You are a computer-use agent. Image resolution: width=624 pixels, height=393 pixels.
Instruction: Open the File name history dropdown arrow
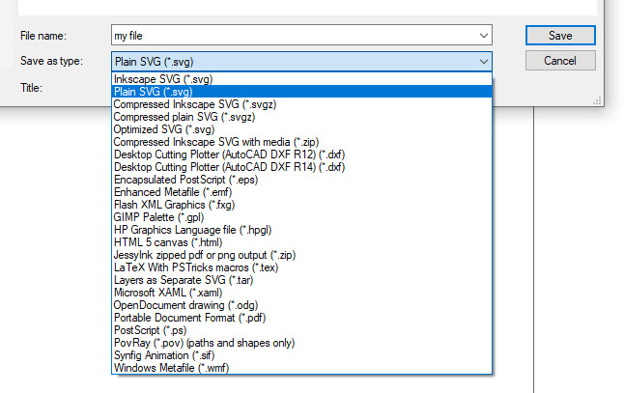click(484, 36)
